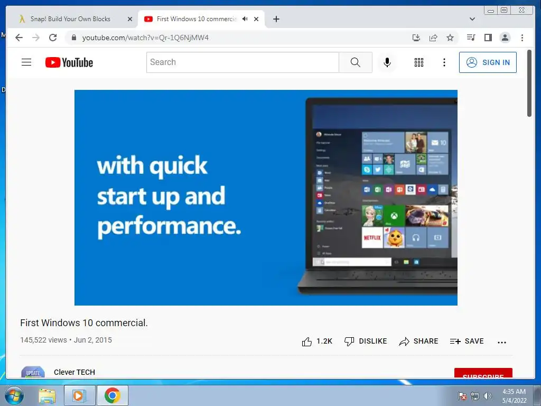Bookmark this page with the star
Viewport: 541px width, 406px height.
tap(450, 38)
